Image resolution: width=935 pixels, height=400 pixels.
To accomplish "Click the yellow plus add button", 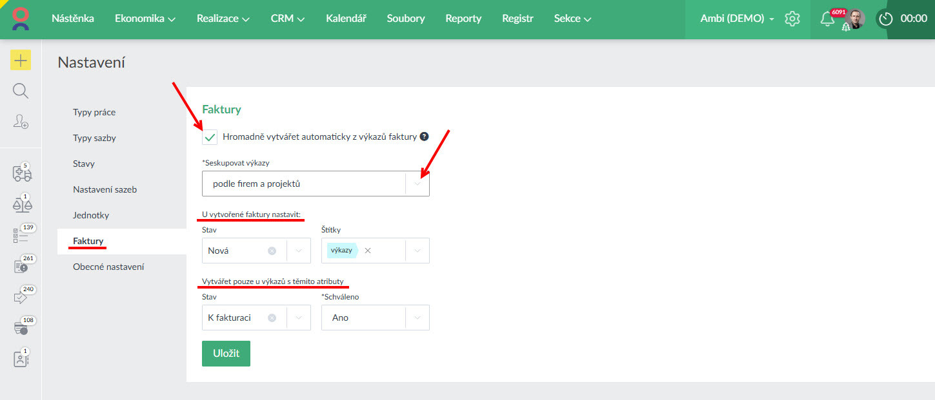I will click(x=21, y=61).
